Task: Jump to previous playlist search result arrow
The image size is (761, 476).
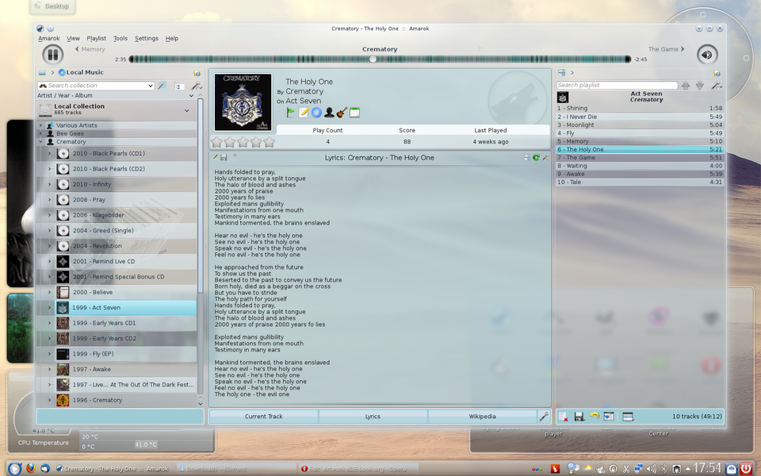Action: [x=685, y=86]
